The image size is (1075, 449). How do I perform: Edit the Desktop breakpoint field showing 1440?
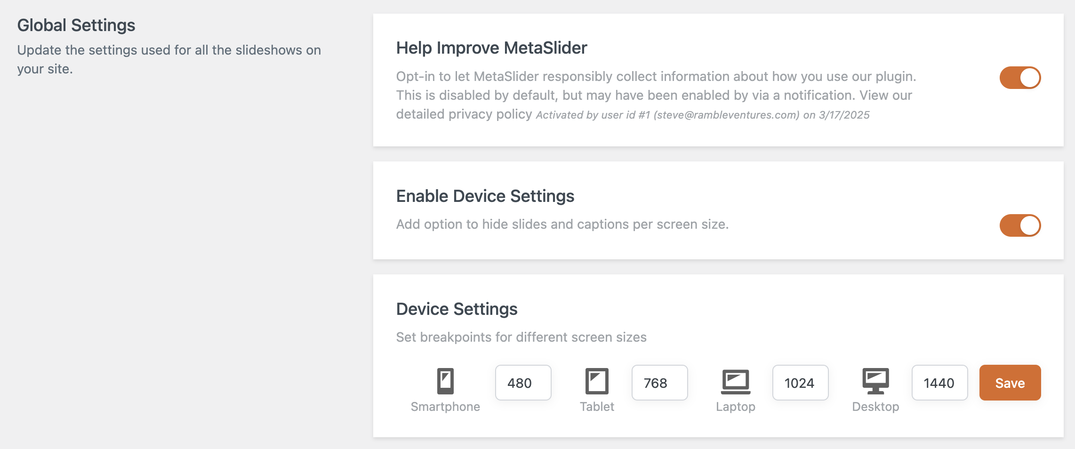(939, 383)
